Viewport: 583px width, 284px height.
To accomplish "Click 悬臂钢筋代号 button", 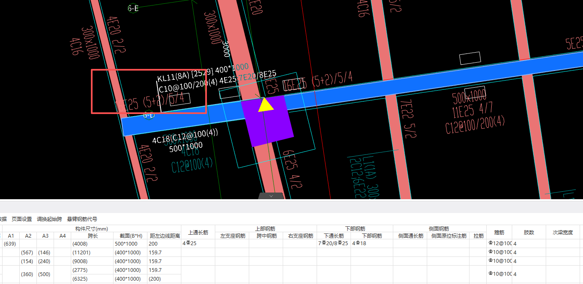I will 82,219.
